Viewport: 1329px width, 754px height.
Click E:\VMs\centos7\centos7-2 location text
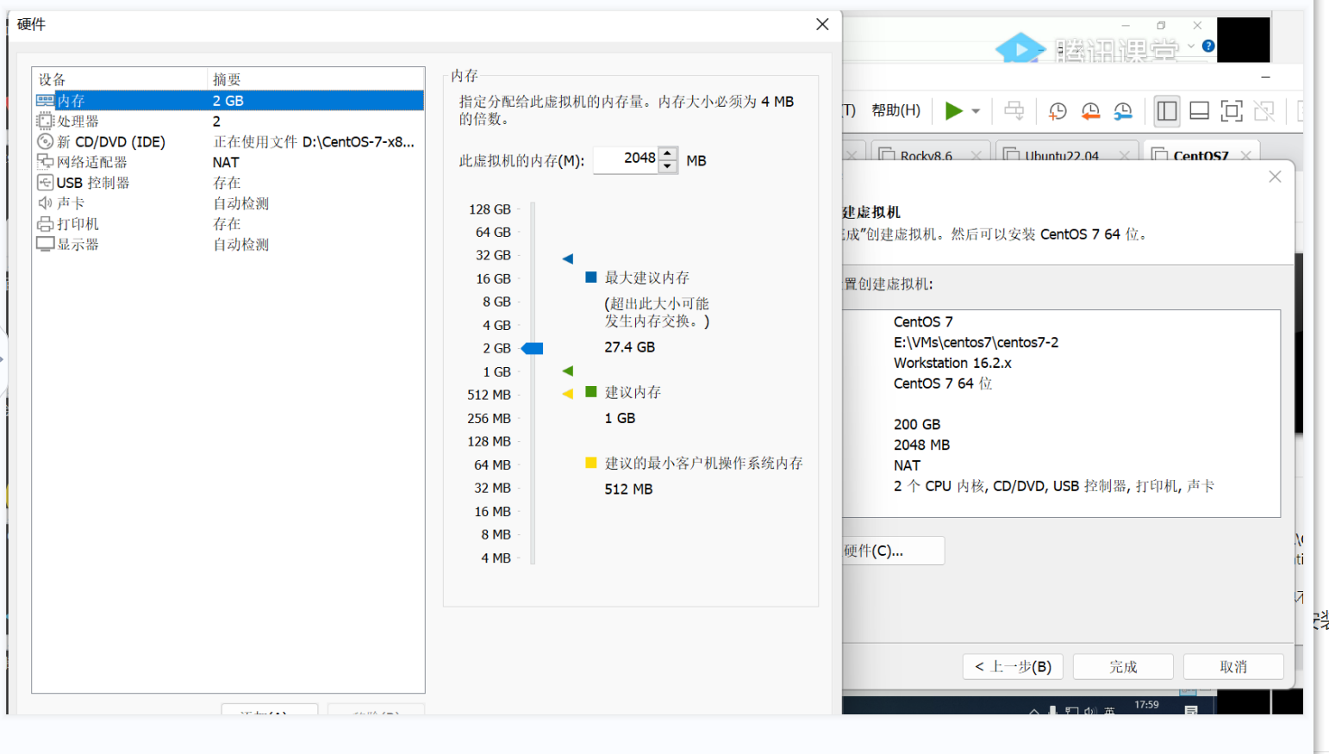(x=976, y=342)
